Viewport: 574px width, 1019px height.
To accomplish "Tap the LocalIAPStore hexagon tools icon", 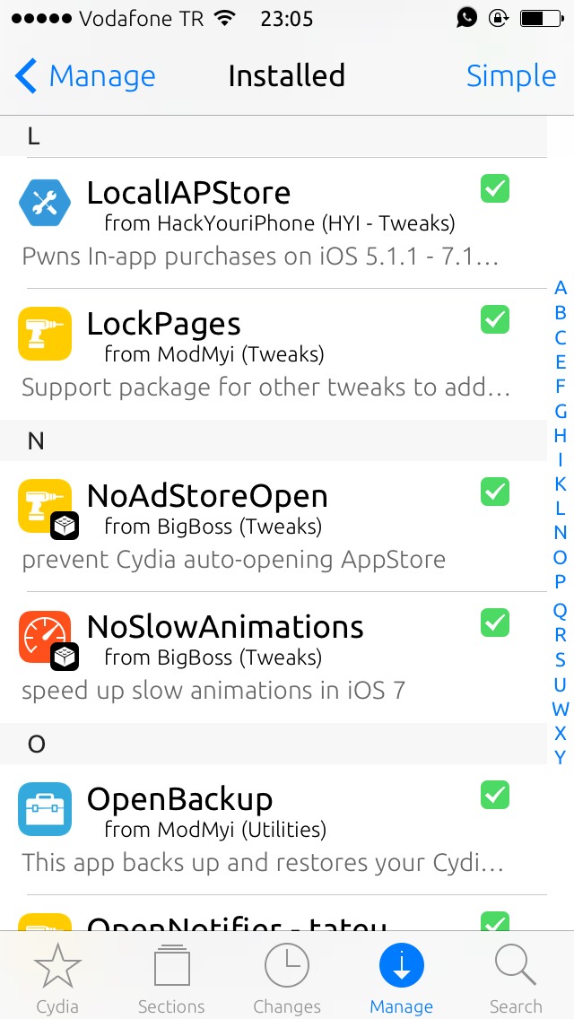I will click(x=45, y=202).
